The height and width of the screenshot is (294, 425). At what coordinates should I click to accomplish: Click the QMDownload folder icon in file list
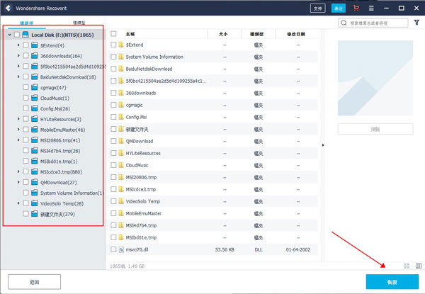121,141
